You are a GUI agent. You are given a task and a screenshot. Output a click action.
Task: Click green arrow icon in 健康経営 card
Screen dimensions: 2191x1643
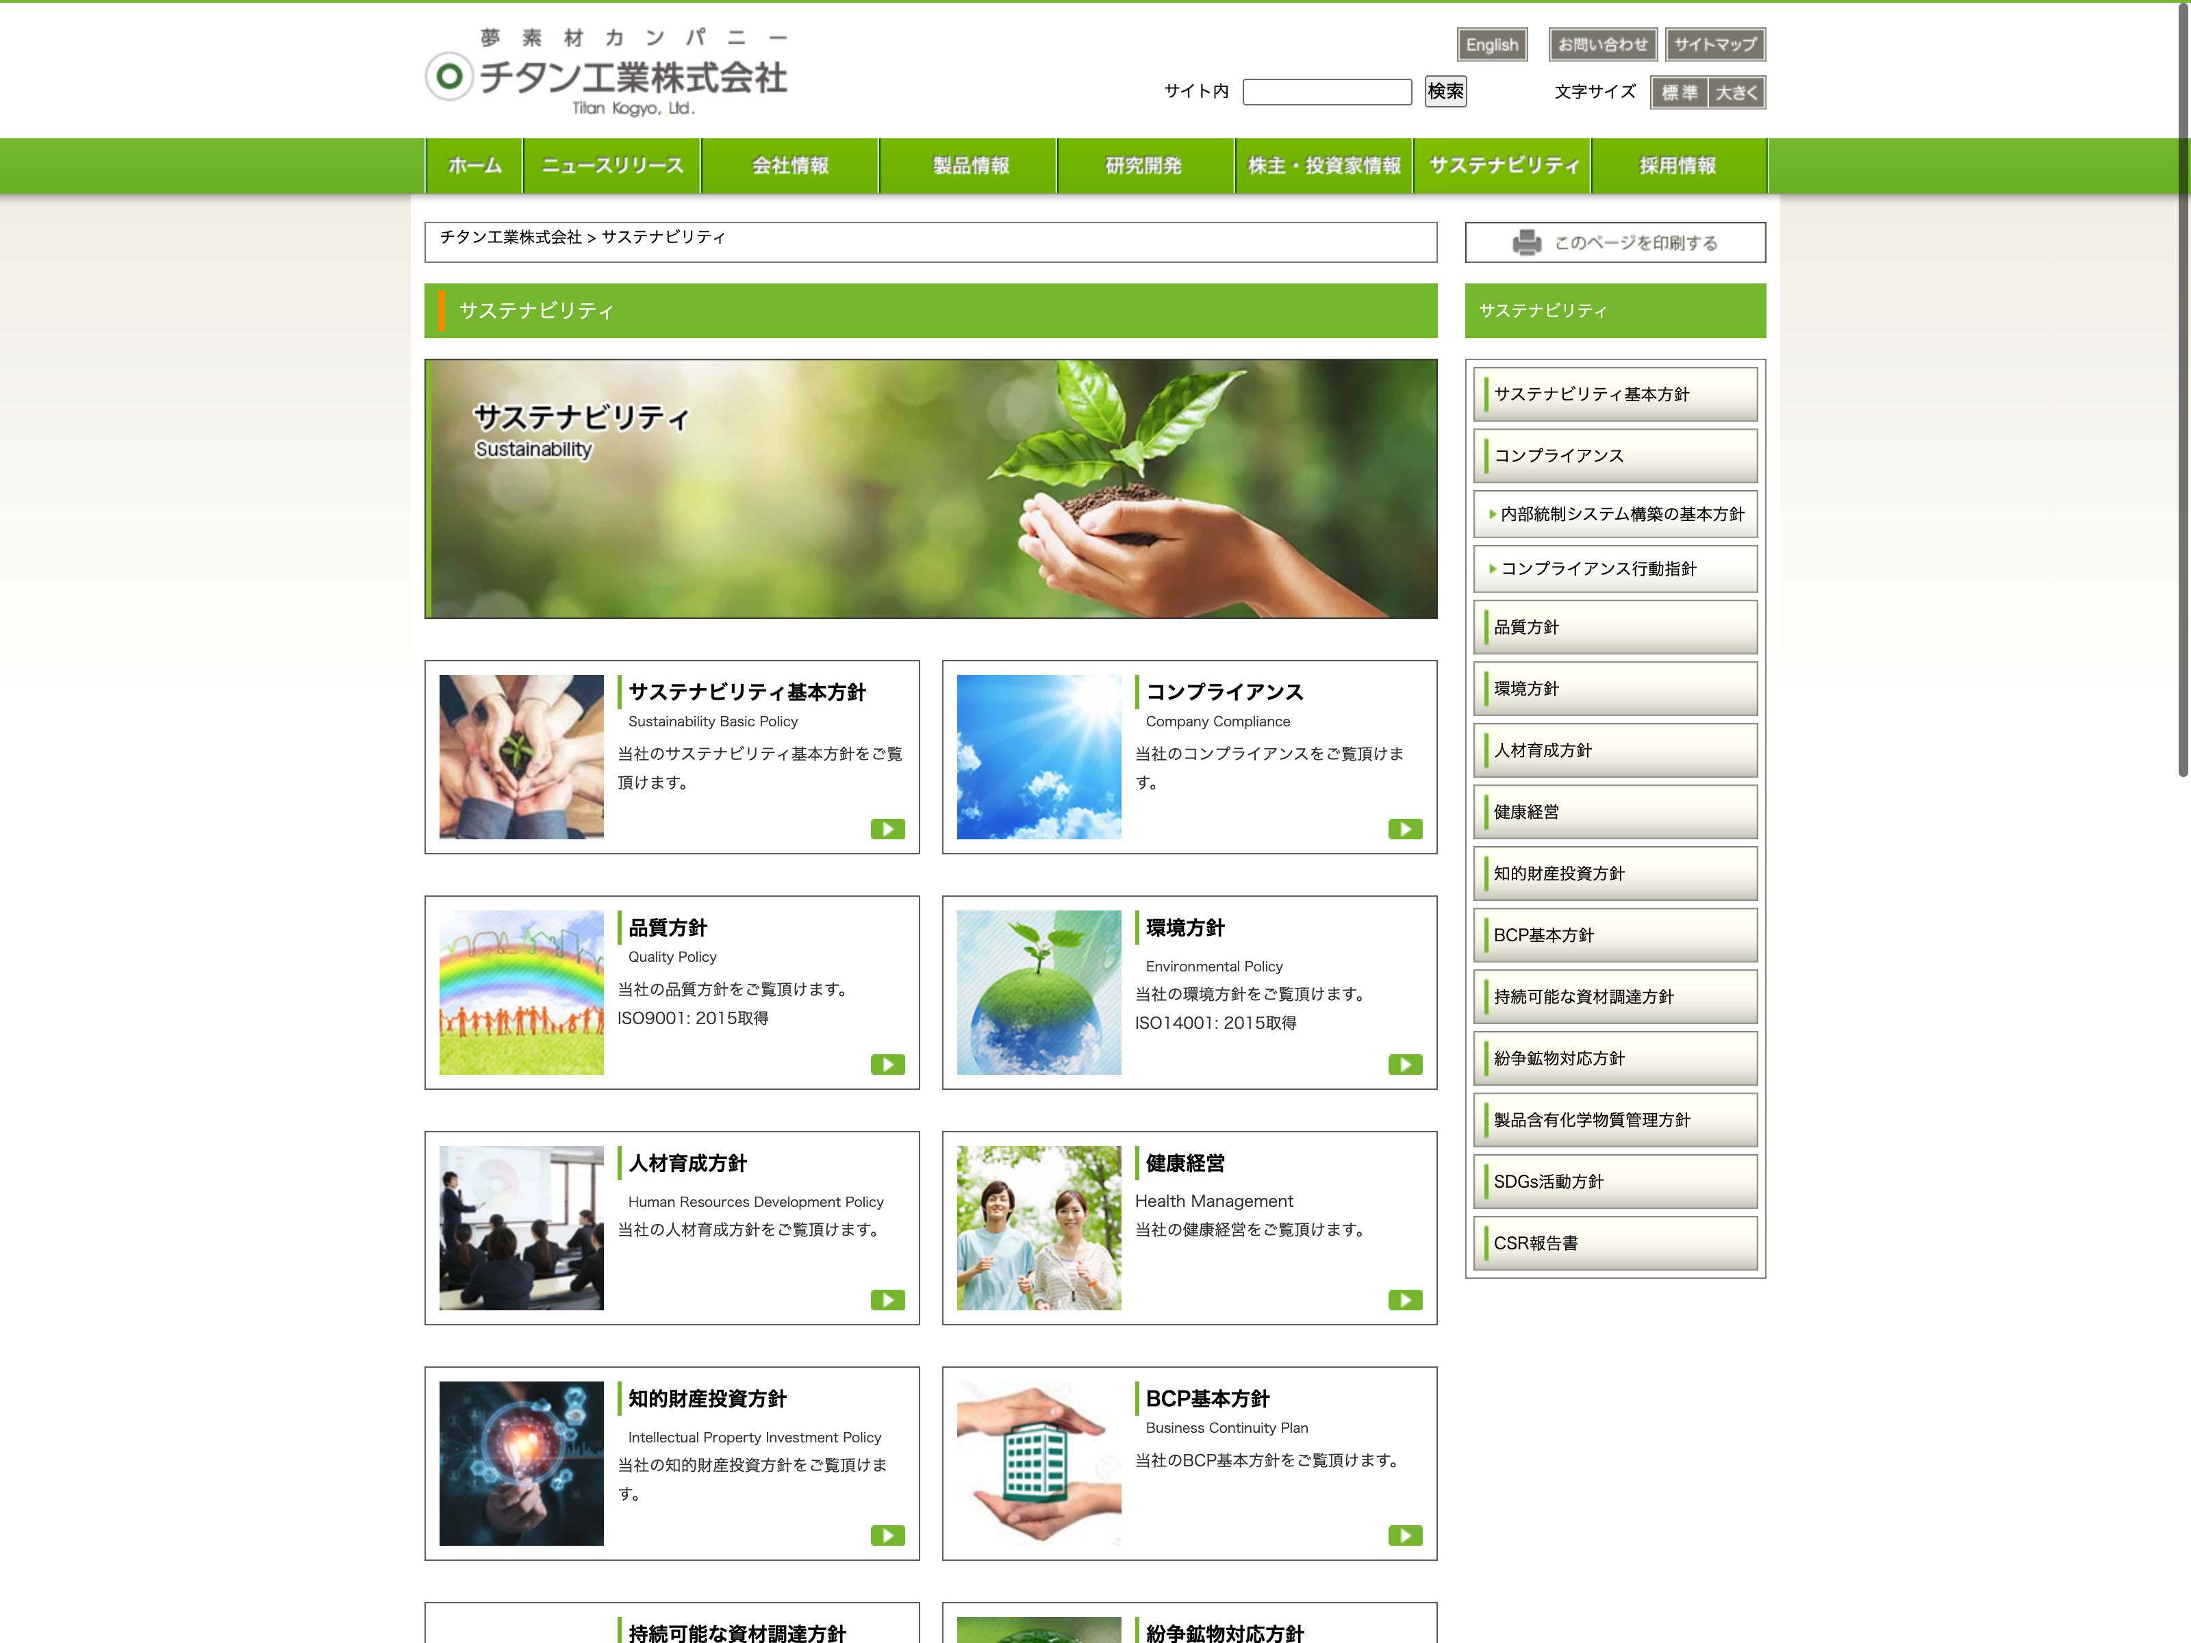pyautogui.click(x=1404, y=1300)
